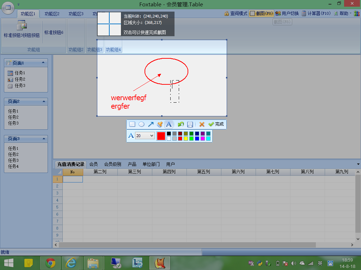361x270 pixels.
Task: Click horizontal scrollbar right arrow
Action: (352, 245)
